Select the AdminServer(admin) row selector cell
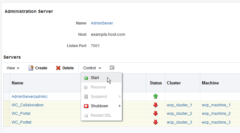240x133 pixels. pyautogui.click(x=7, y=96)
